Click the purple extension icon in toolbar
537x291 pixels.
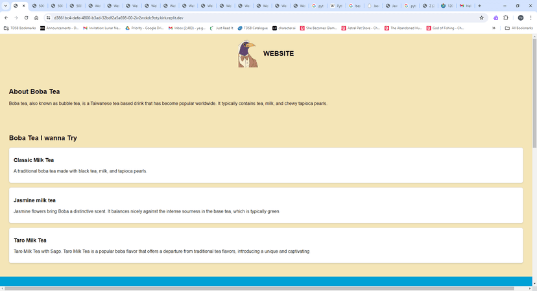[495, 17]
